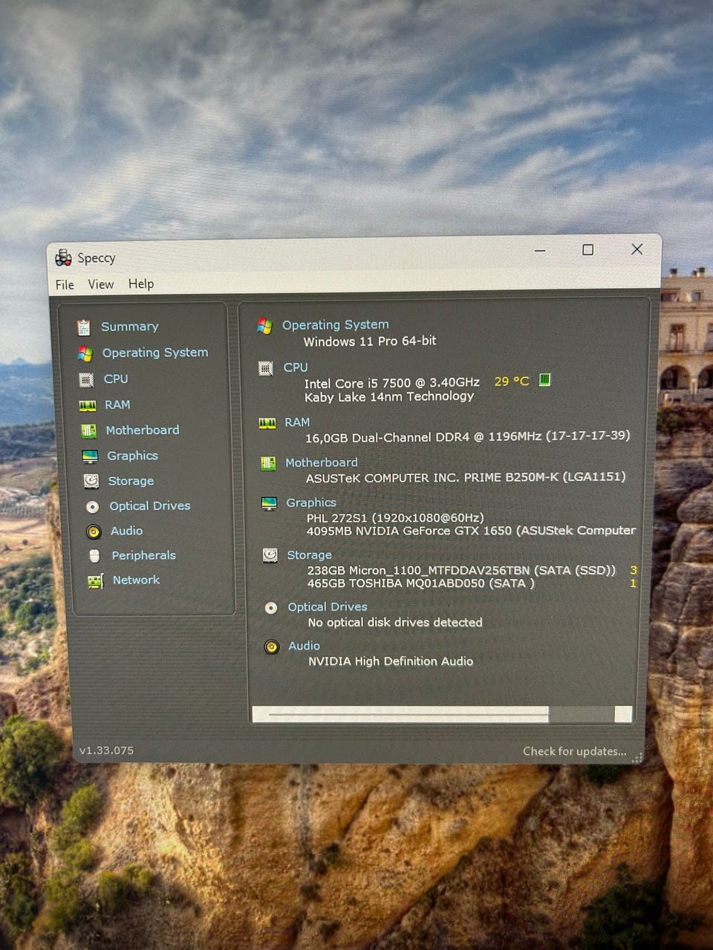Click Check for updates link
This screenshot has width=713, height=950.
click(x=575, y=752)
